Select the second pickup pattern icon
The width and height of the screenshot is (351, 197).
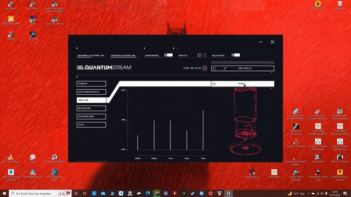pyautogui.click(x=205, y=55)
